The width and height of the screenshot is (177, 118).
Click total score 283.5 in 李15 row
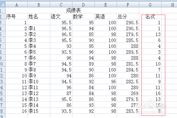pos(128,111)
